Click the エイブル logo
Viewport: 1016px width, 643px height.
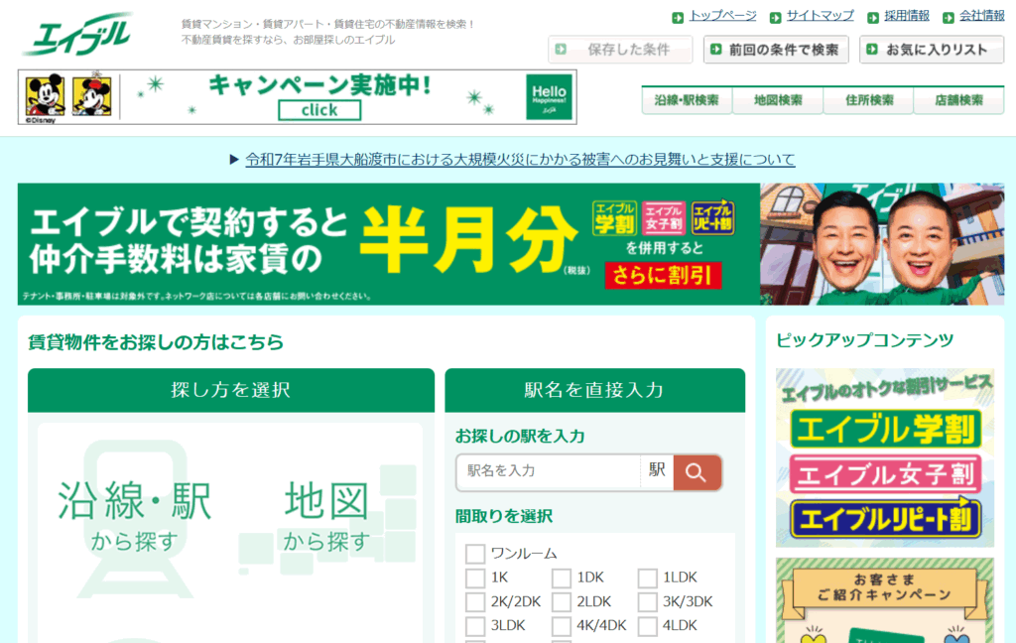[x=77, y=34]
